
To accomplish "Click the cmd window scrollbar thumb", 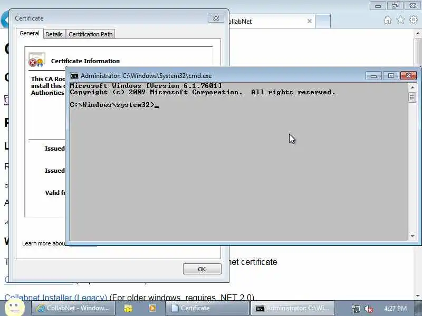I will pos(413,97).
